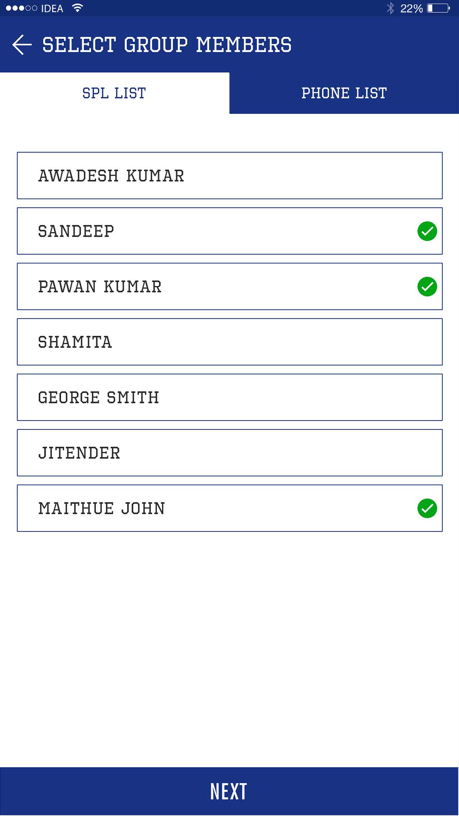459x816 pixels.
Task: Switch to the Phone List tab
Action: pos(344,93)
